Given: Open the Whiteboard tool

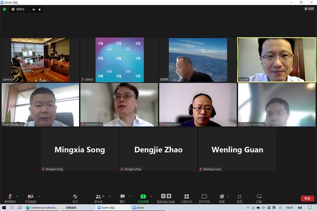Looking at the screenshot, I should pyautogui.click(x=259, y=197).
